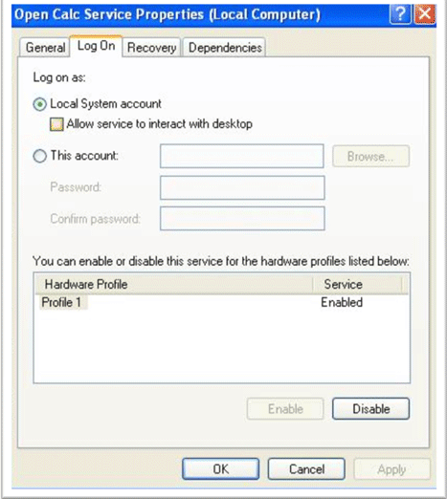Image resolution: width=447 pixels, height=499 pixels.
Task: Open the Recovery tab
Action: click(151, 48)
